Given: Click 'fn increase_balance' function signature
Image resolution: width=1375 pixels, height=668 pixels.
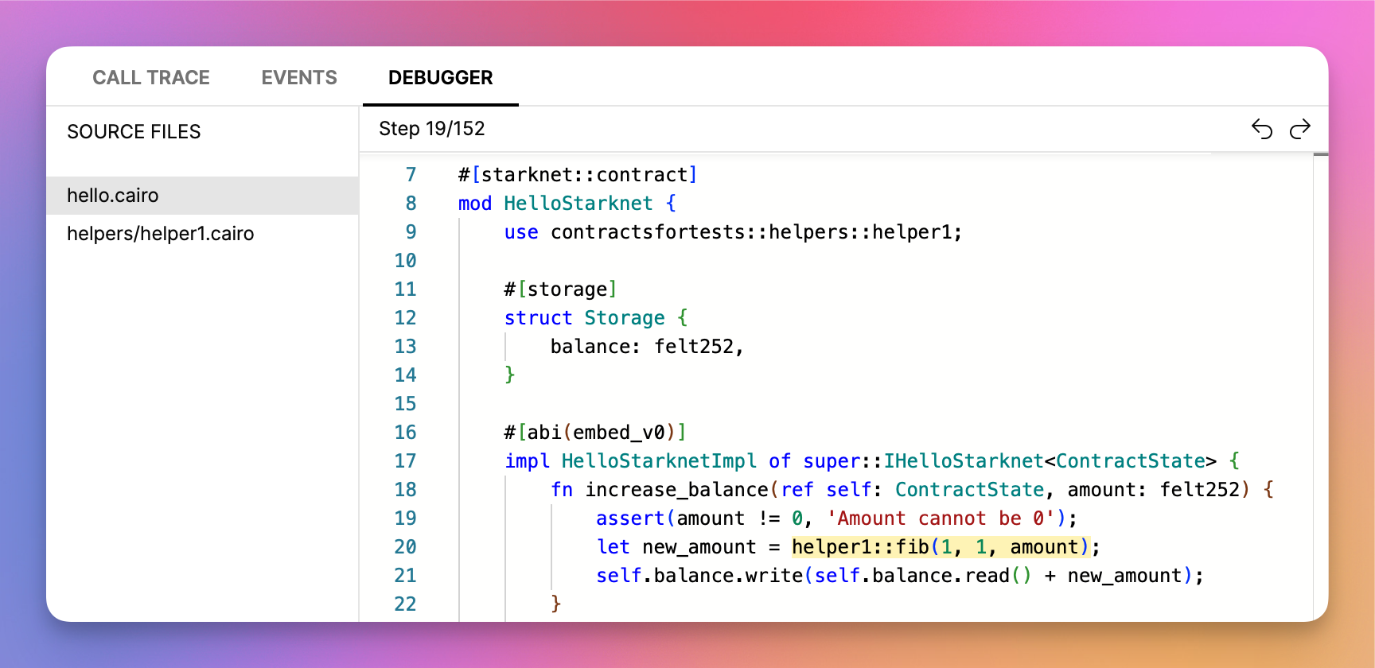Looking at the screenshot, I should click(x=913, y=490).
